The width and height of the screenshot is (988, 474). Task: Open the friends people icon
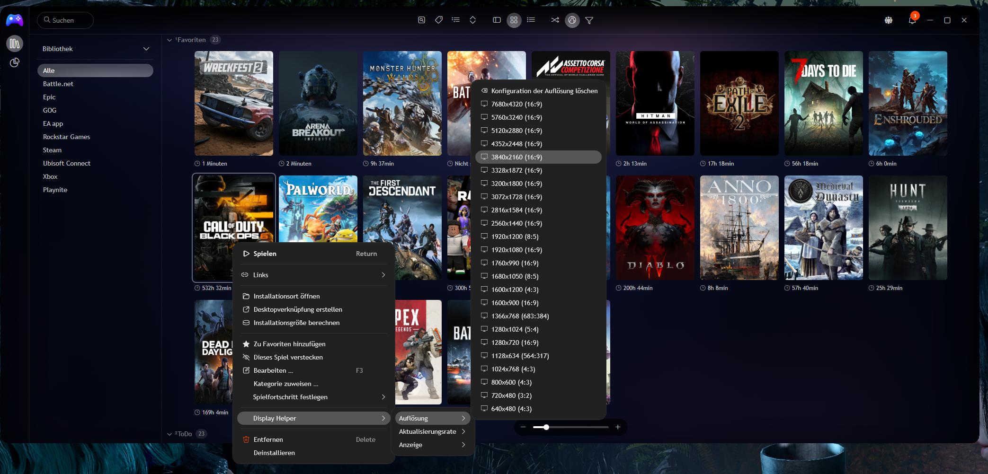point(889,20)
